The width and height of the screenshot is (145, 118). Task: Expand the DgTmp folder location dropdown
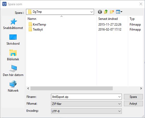(x=60, y=12)
